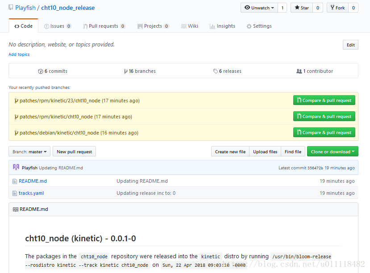Click the Find file button
This screenshot has height=273, width=370.
click(293, 151)
